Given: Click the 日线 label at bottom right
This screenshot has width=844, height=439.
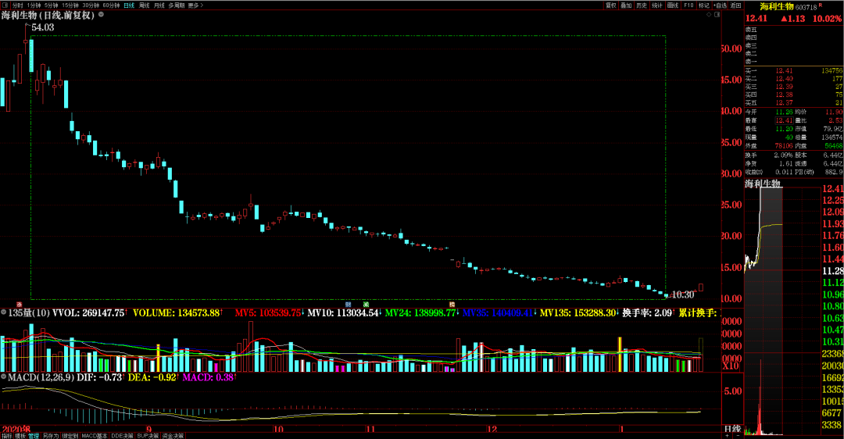Looking at the screenshot, I should (x=732, y=429).
